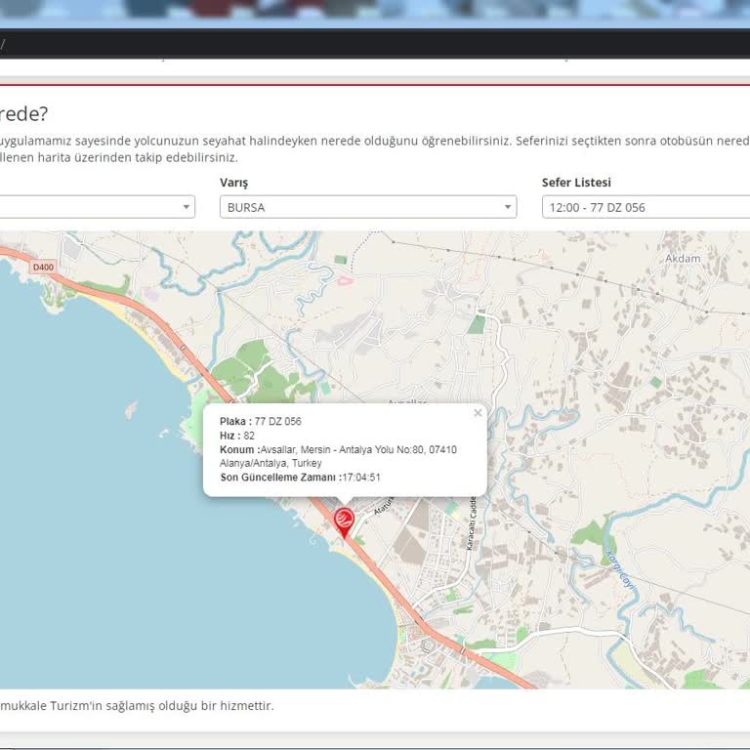Click the small island in the sea
This screenshot has height=750, width=750.
131,410
